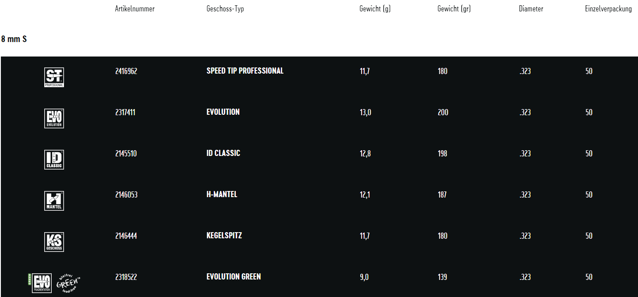The image size is (638, 297).
Task: Click the 8 mm S caliber heading
Action: click(x=14, y=39)
